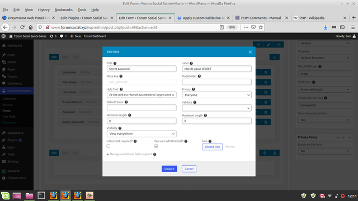
Task: Open the Bookmarks menu
Action: click(x=63, y=10)
